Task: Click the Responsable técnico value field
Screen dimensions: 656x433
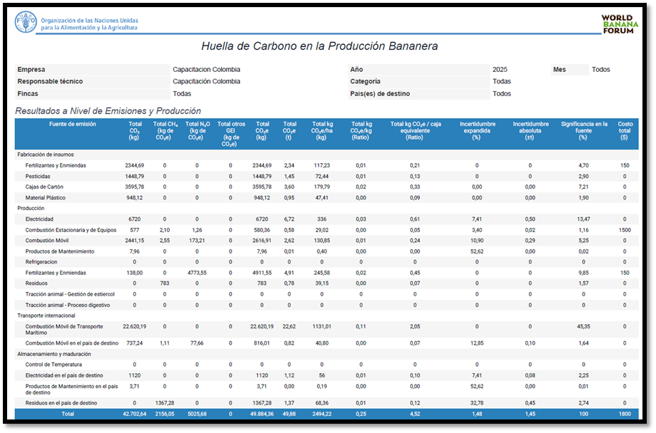Action: [x=206, y=82]
